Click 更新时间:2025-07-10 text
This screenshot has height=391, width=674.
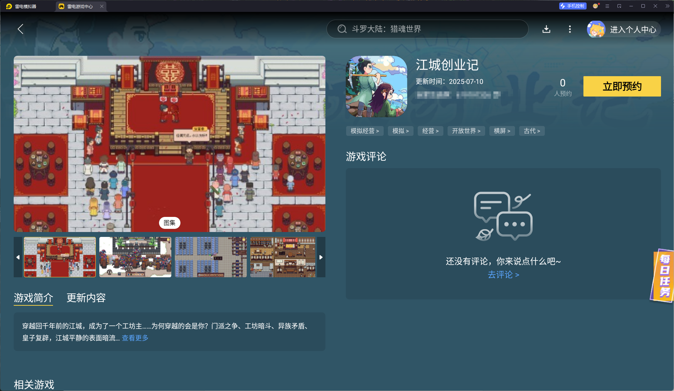tap(449, 82)
